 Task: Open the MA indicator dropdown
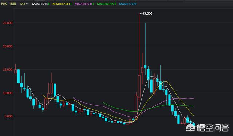(x=24, y=4)
